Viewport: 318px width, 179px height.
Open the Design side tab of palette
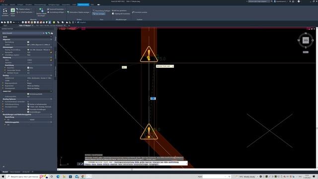point(56,39)
